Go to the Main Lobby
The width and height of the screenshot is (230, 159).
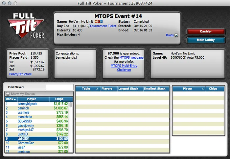click(206, 40)
